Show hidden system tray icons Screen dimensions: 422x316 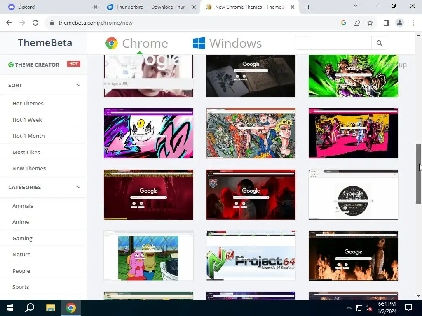point(349,308)
